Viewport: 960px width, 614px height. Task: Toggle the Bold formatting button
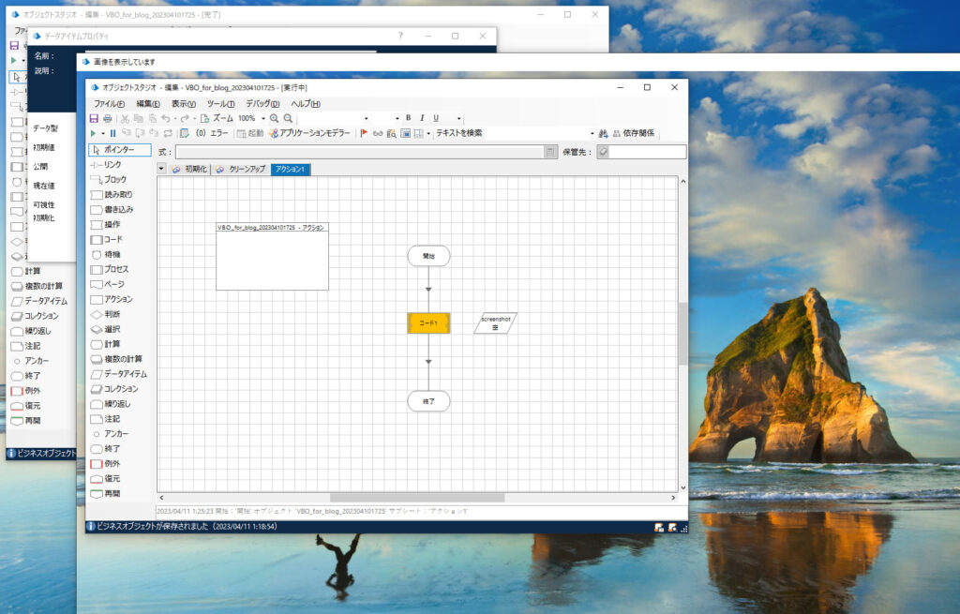coord(408,118)
